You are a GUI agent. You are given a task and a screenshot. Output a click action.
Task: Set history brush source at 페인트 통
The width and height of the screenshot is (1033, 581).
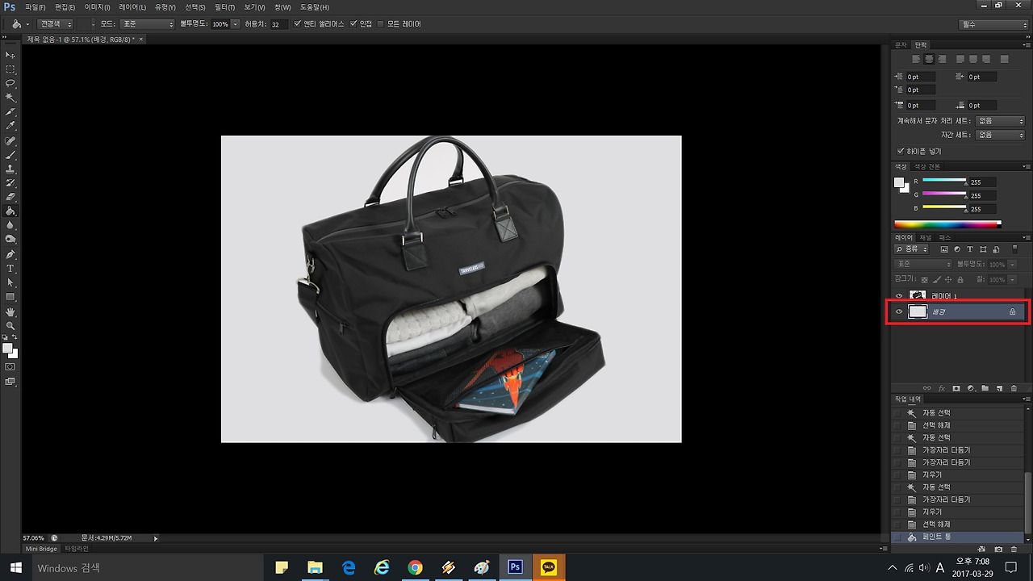[897, 537]
